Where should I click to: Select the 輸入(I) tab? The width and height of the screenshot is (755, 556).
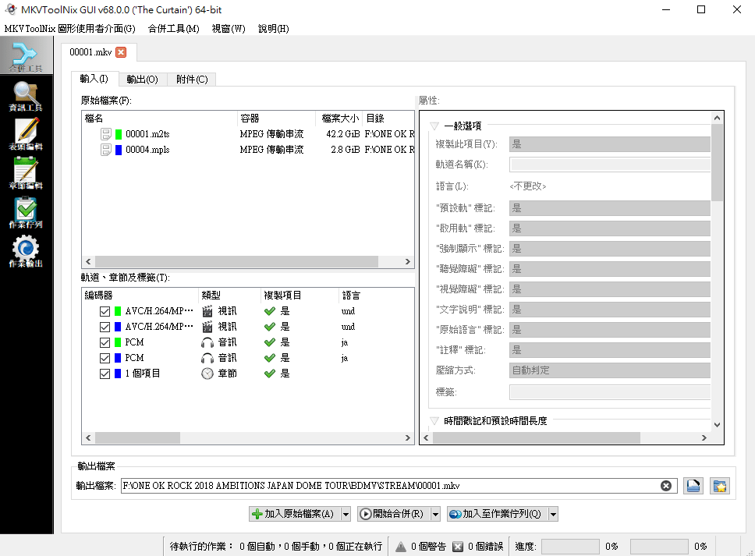click(94, 79)
